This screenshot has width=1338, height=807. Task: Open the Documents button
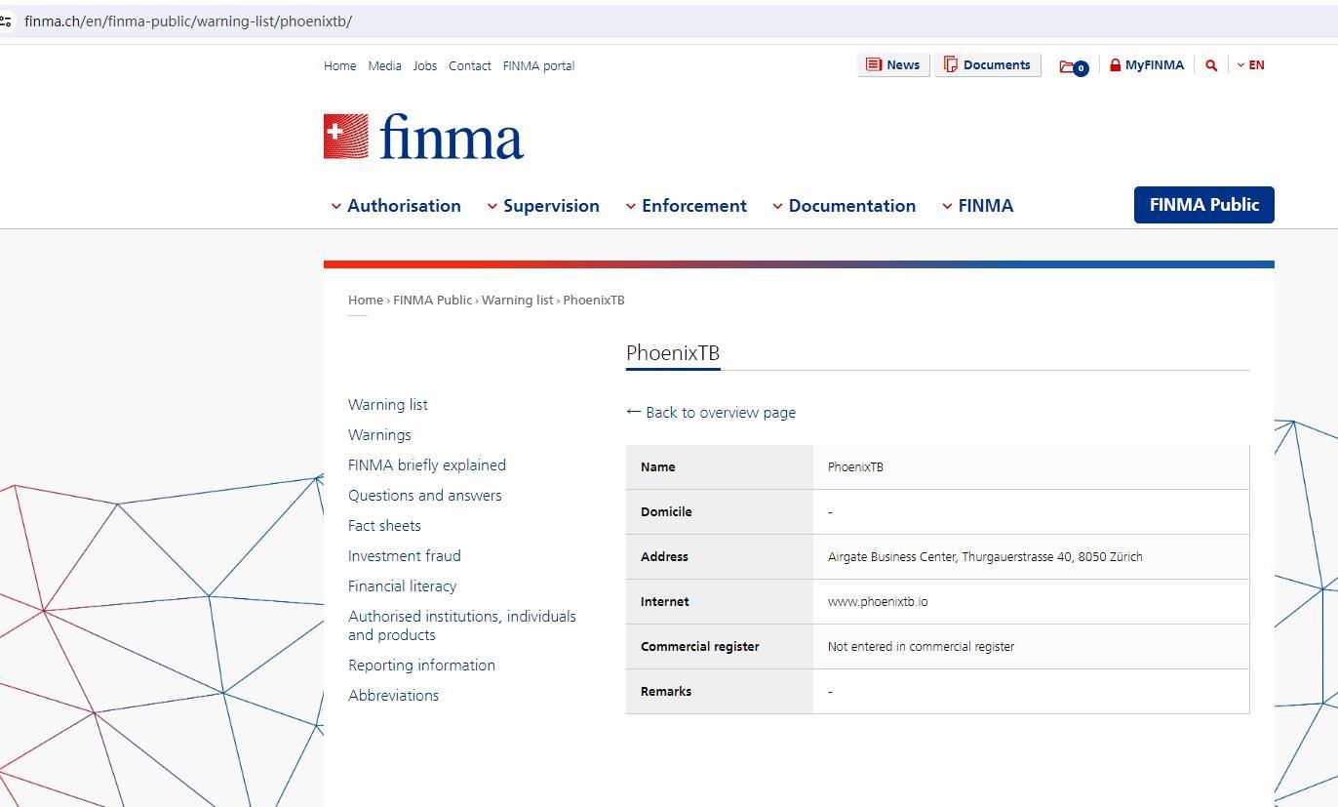tap(987, 65)
